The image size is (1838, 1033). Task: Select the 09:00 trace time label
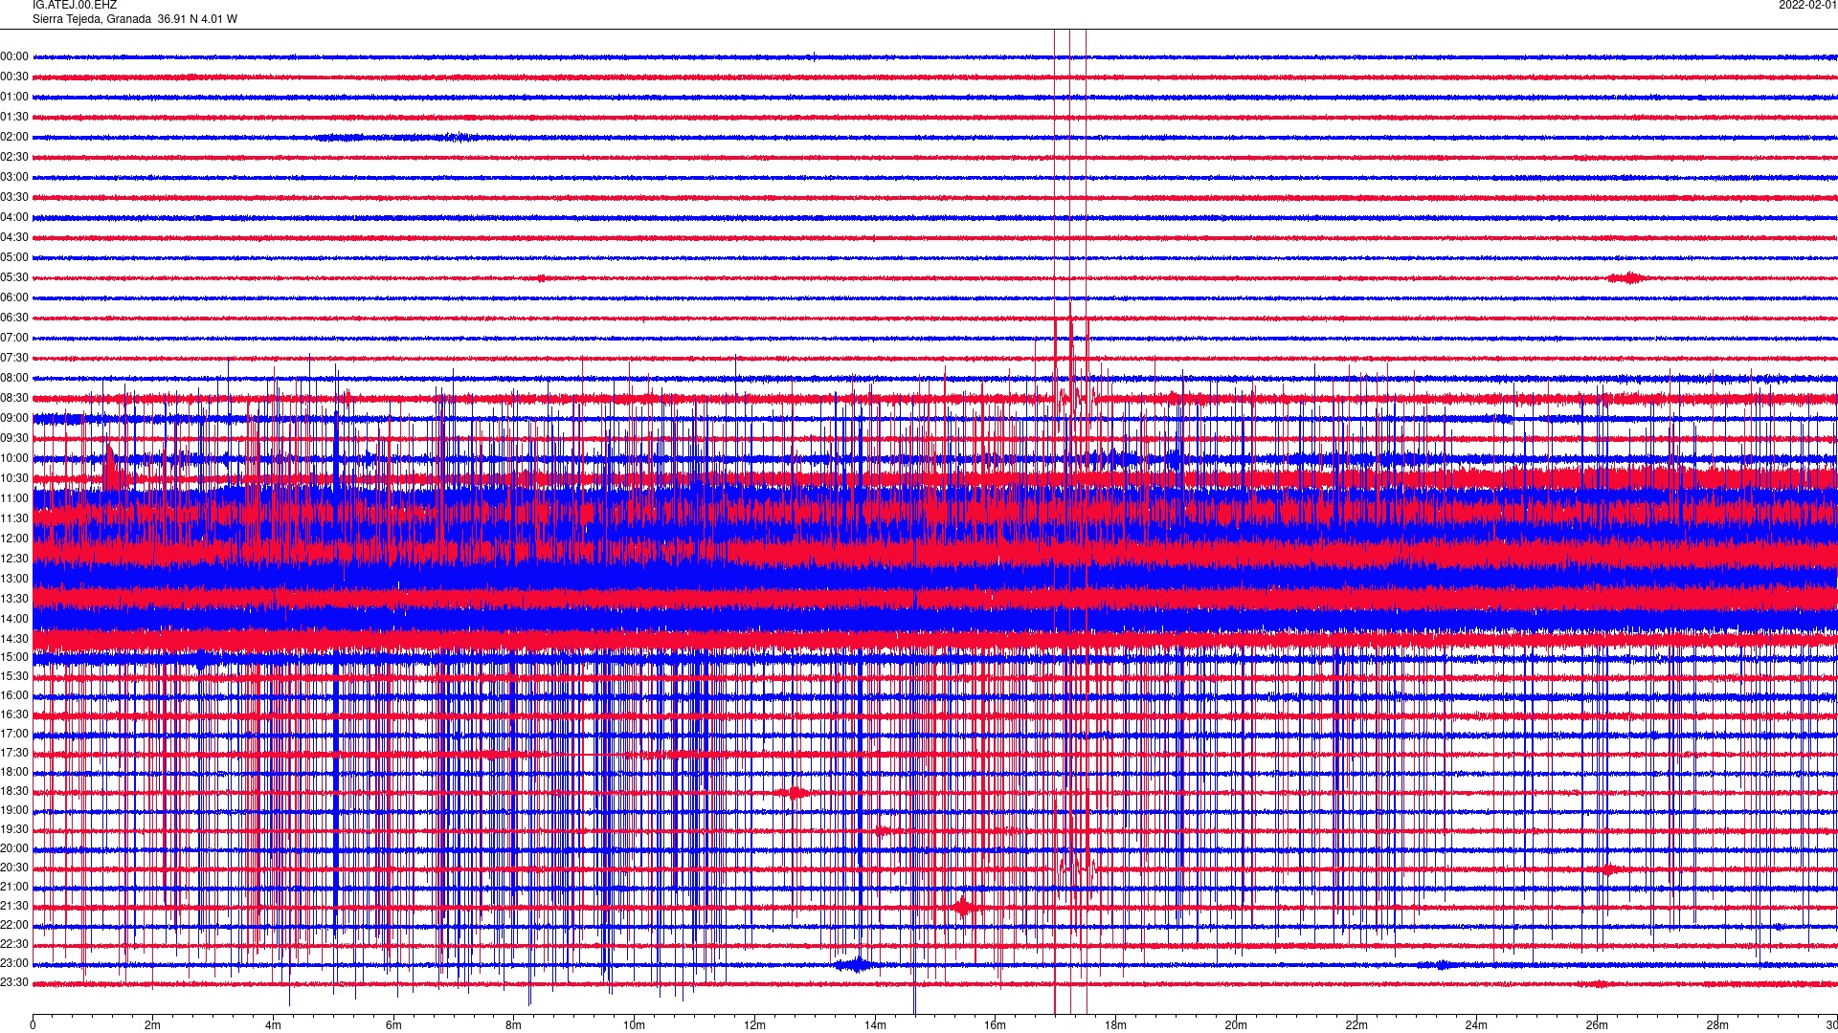pyautogui.click(x=14, y=419)
